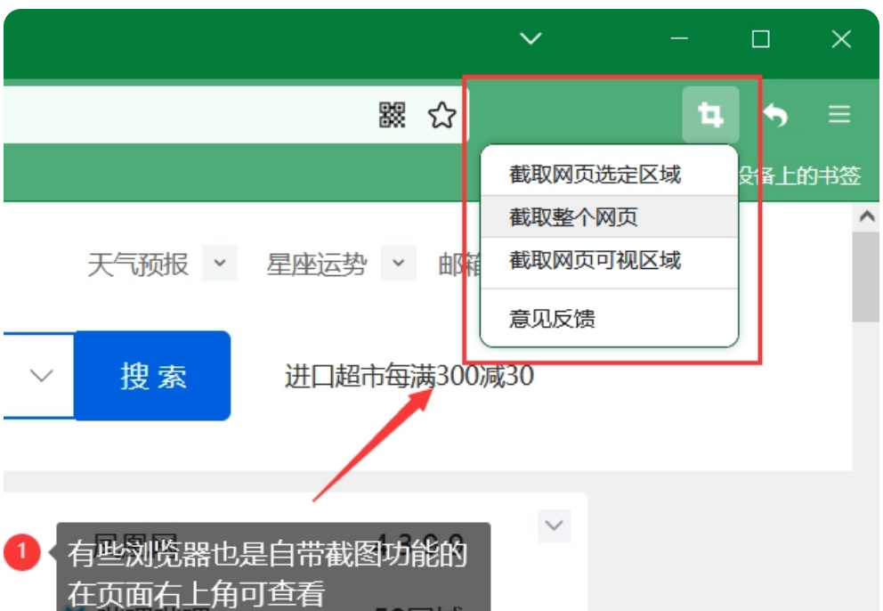The width and height of the screenshot is (883, 611).
Task: Bookmark this page with the star icon
Action: [441, 115]
